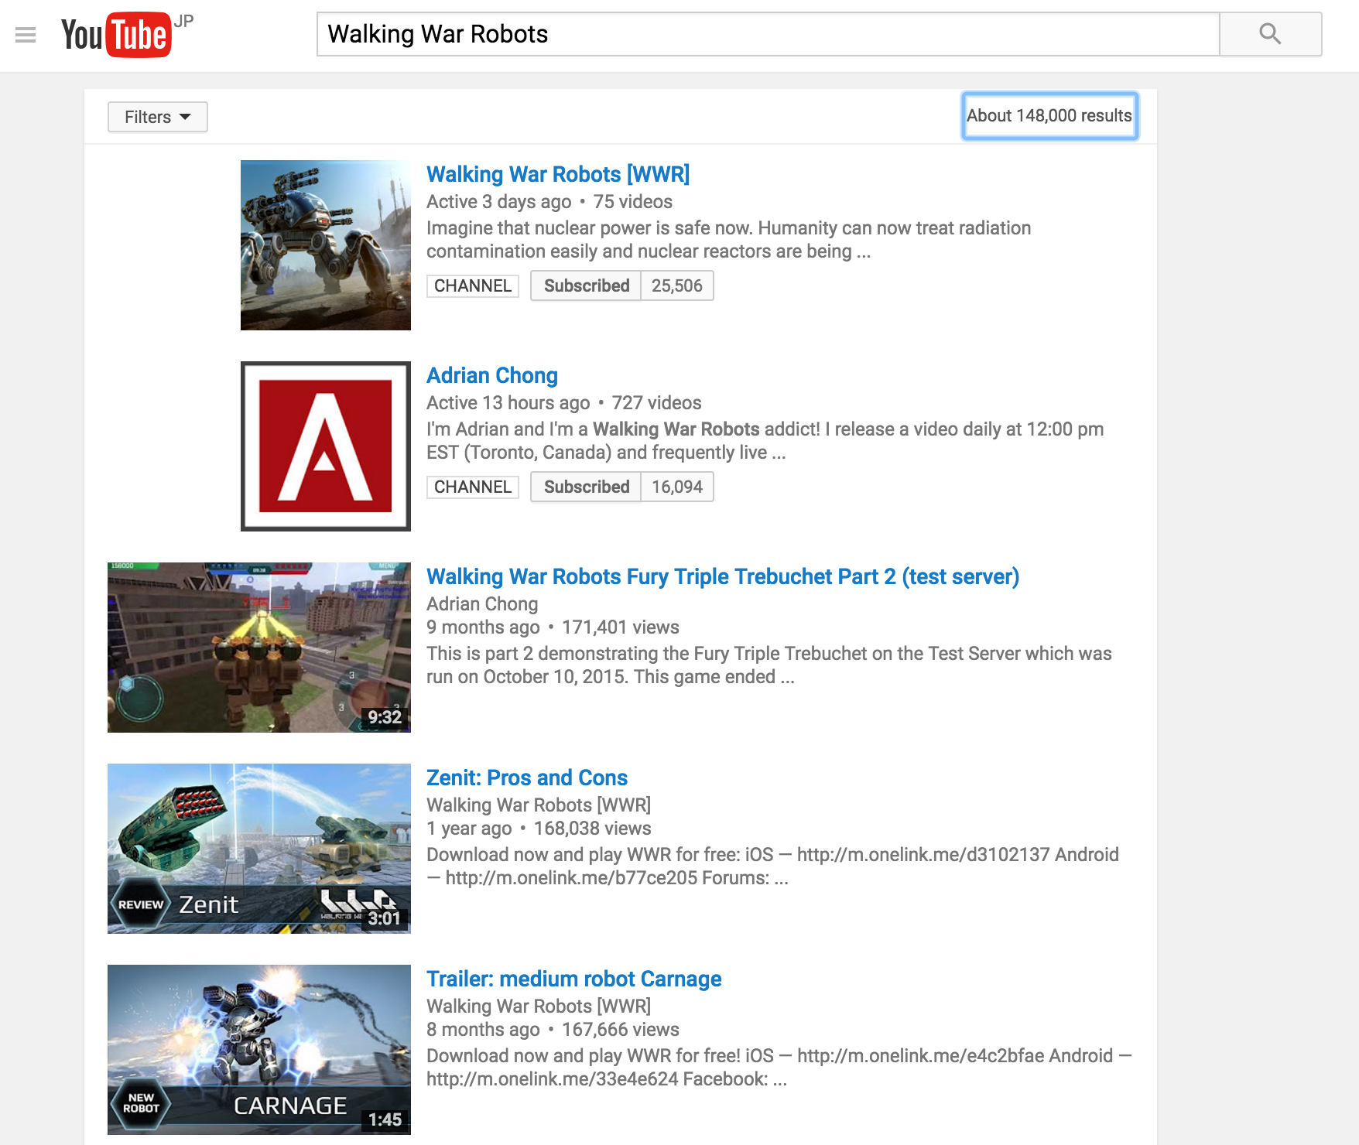Open Fury Triple Trebuchet Part 2 video title

722,577
